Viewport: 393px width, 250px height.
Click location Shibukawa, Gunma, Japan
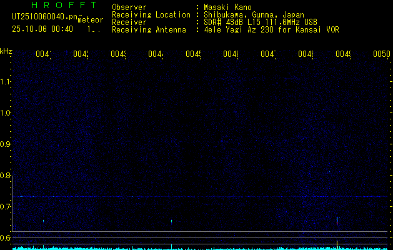(x=254, y=15)
